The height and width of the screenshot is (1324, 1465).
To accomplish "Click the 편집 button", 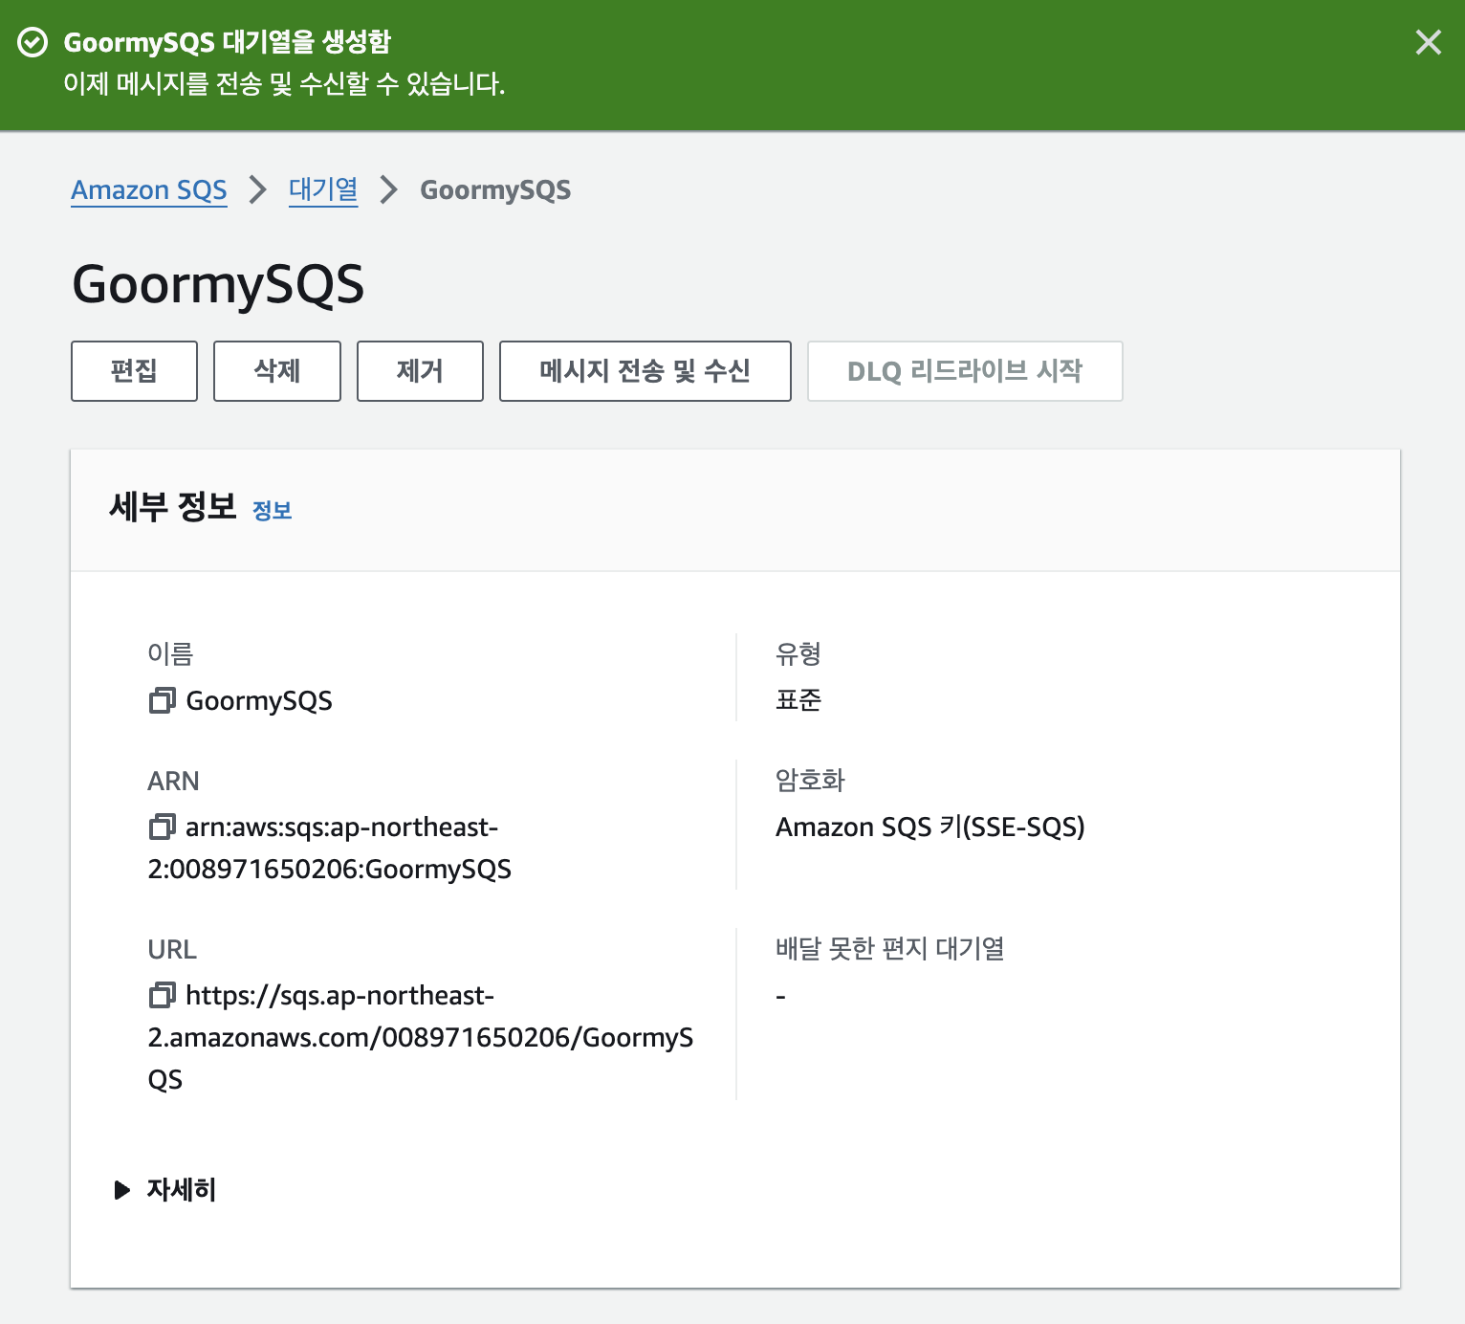I will click(134, 371).
